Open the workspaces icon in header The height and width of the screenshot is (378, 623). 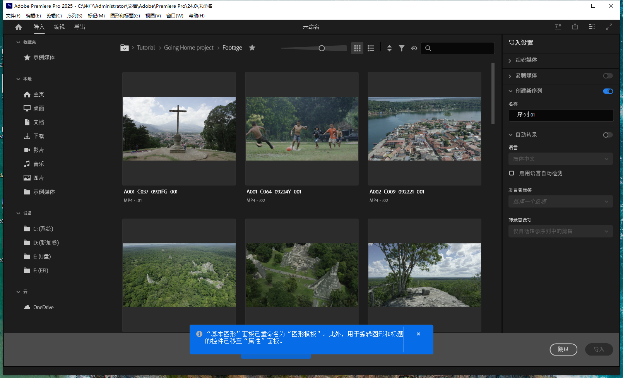coord(558,27)
